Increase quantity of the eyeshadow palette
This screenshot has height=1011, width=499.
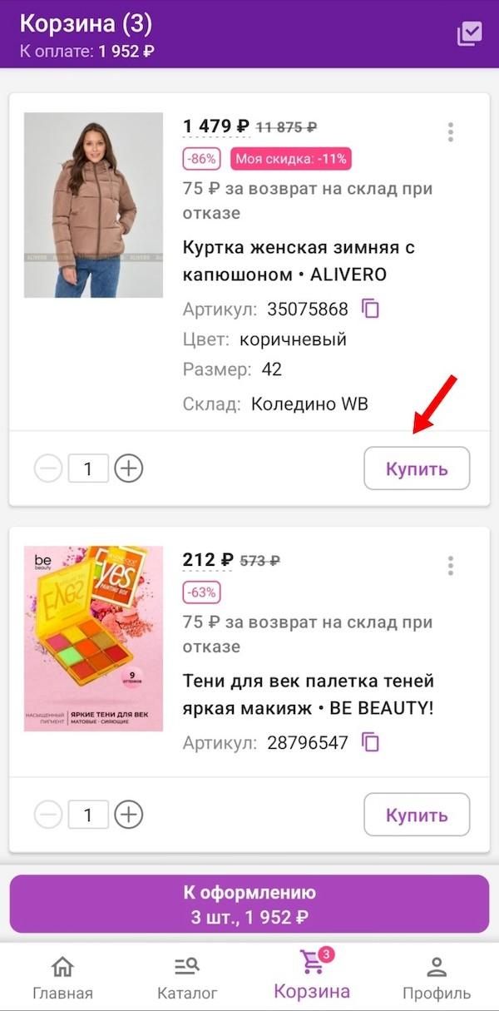pos(128,814)
